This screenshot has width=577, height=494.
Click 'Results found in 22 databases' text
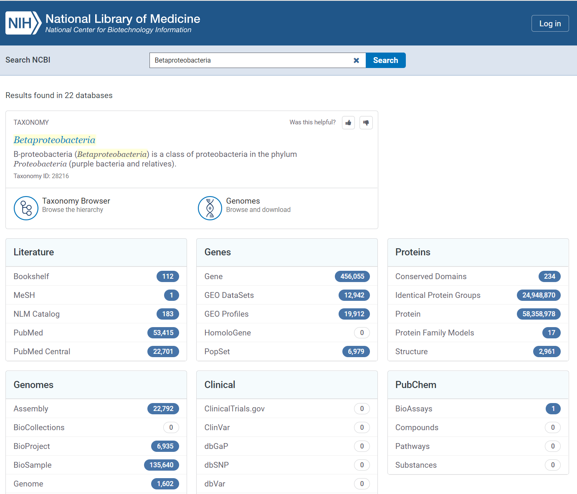[x=59, y=95]
